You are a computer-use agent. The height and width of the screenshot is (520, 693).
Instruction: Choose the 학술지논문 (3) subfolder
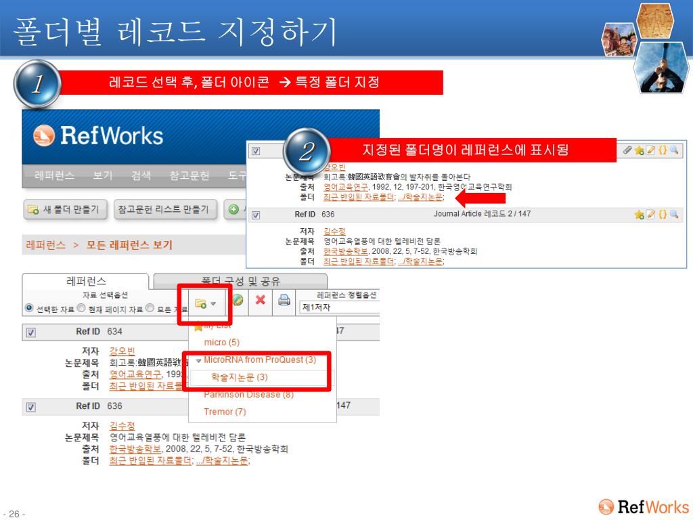coord(239,377)
